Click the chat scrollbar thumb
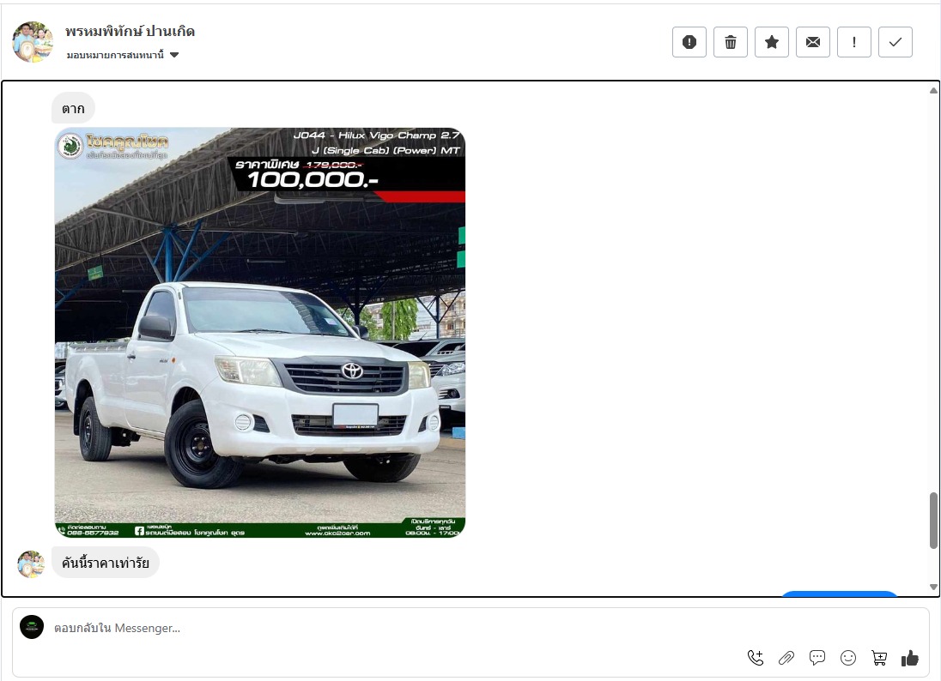 tap(933, 520)
